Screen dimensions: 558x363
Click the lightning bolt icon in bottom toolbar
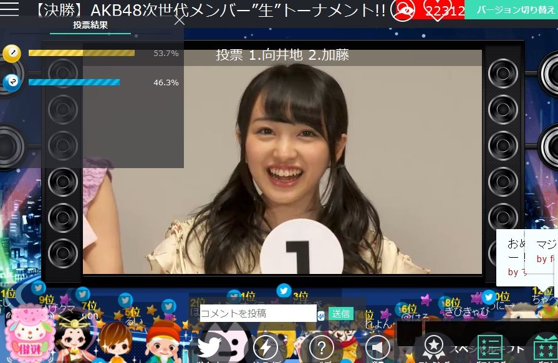coord(265,347)
